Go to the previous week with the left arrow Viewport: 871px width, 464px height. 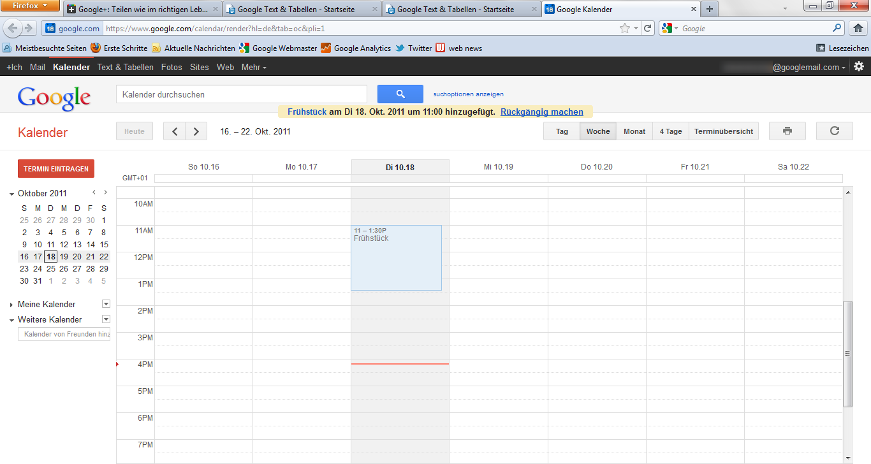(174, 131)
